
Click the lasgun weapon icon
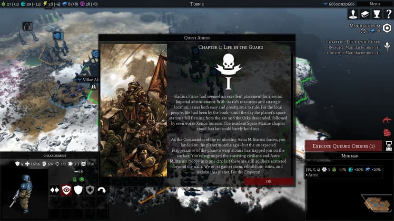[x=77, y=172]
